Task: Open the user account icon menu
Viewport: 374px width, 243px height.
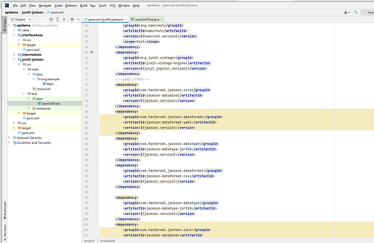Action: pos(346,13)
